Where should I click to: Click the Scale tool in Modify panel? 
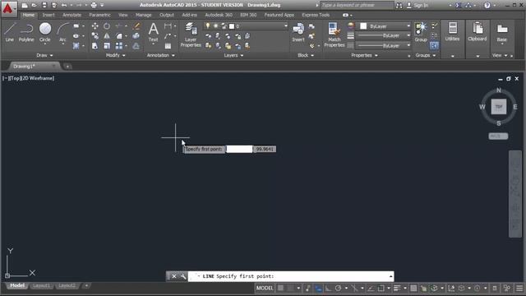[107, 46]
